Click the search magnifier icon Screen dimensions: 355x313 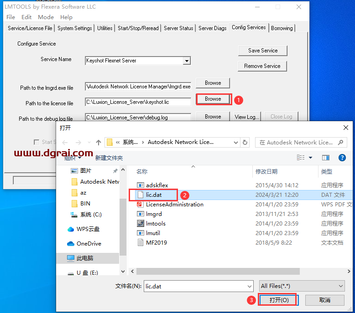coord(340,142)
